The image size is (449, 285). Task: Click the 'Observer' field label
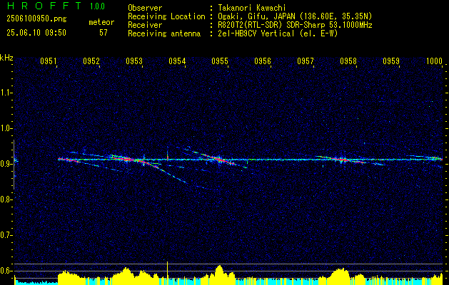145,8
